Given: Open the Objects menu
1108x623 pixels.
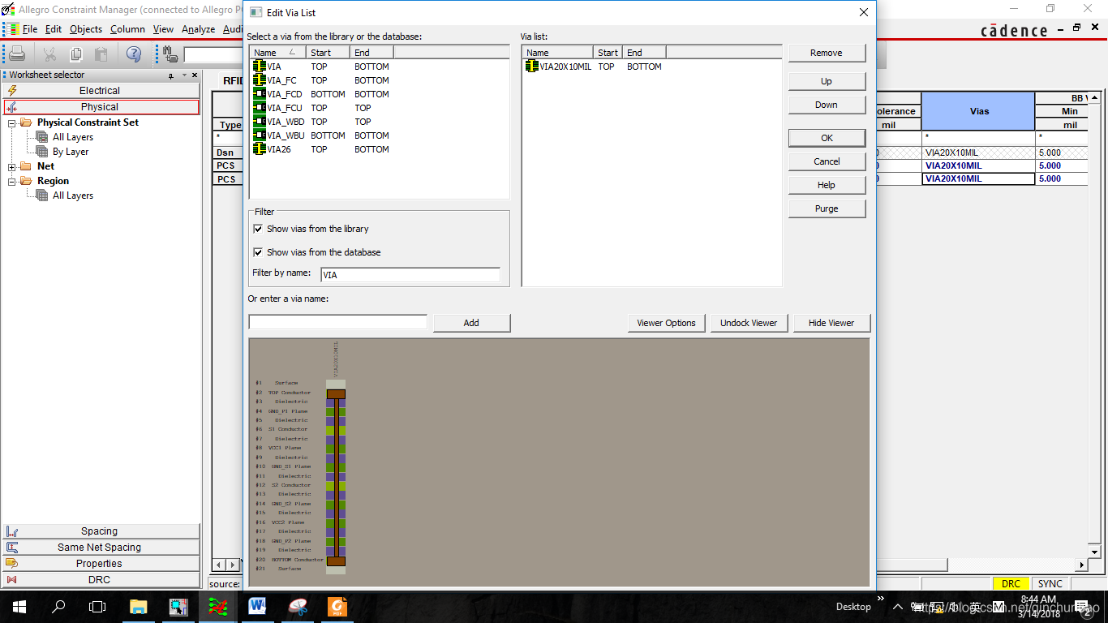Looking at the screenshot, I should point(86,29).
